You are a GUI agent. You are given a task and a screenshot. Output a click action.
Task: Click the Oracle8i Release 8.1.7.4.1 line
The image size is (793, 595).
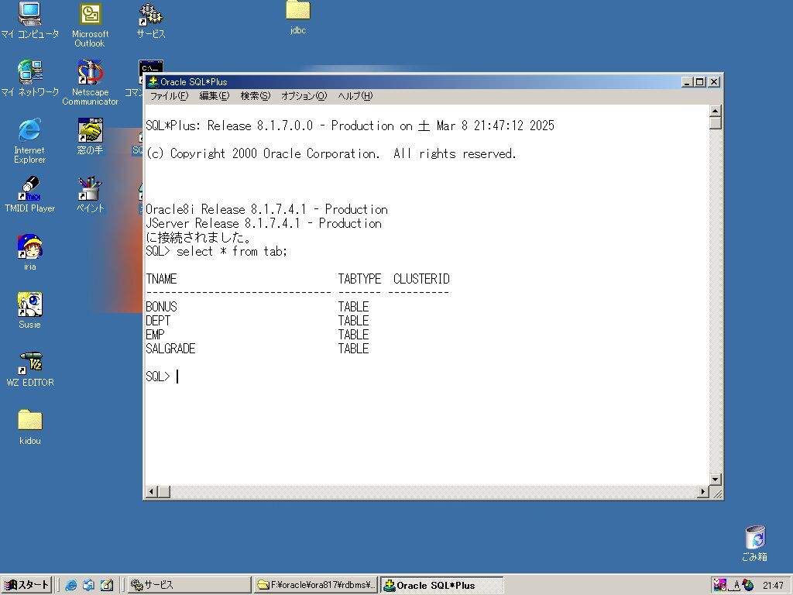pyautogui.click(x=266, y=209)
